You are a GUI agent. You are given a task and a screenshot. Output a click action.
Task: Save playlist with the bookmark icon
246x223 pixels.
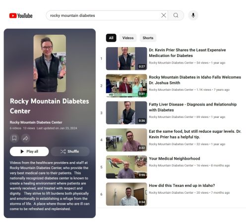click(14, 138)
